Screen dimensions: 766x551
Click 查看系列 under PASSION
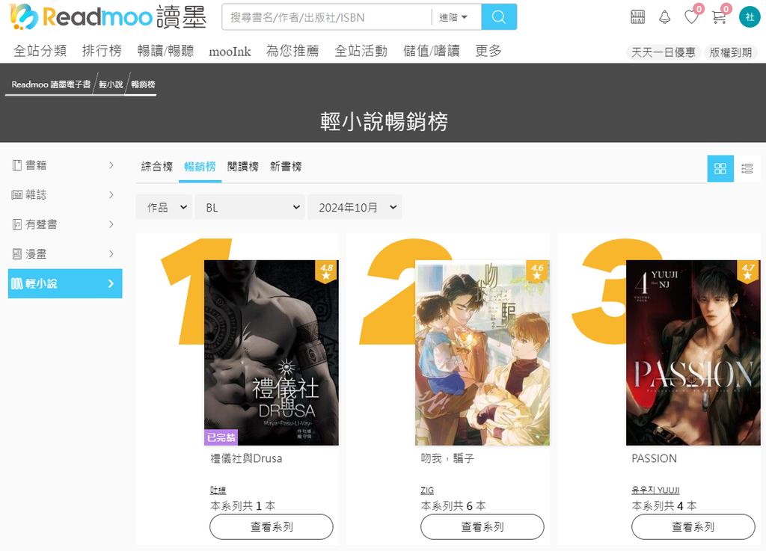693,526
